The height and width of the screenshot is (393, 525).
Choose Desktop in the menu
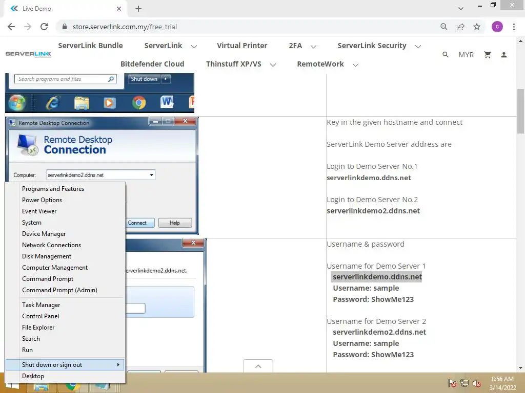tap(65, 376)
